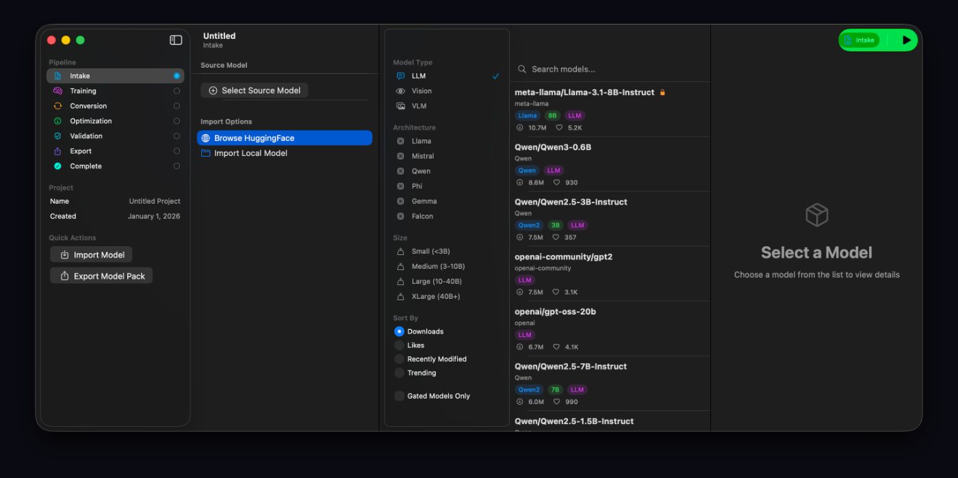Toggle the Training stage status circle
Viewport: 958px width, 478px height.
(177, 91)
